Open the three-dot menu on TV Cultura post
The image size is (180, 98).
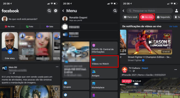click(x=176, y=70)
